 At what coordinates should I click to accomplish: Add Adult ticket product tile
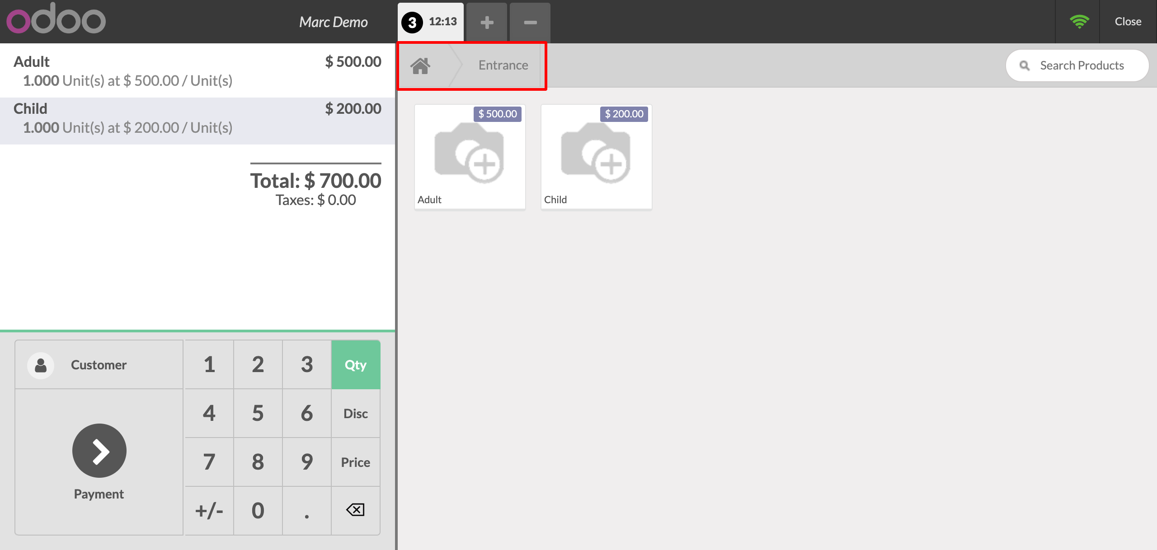(x=470, y=157)
